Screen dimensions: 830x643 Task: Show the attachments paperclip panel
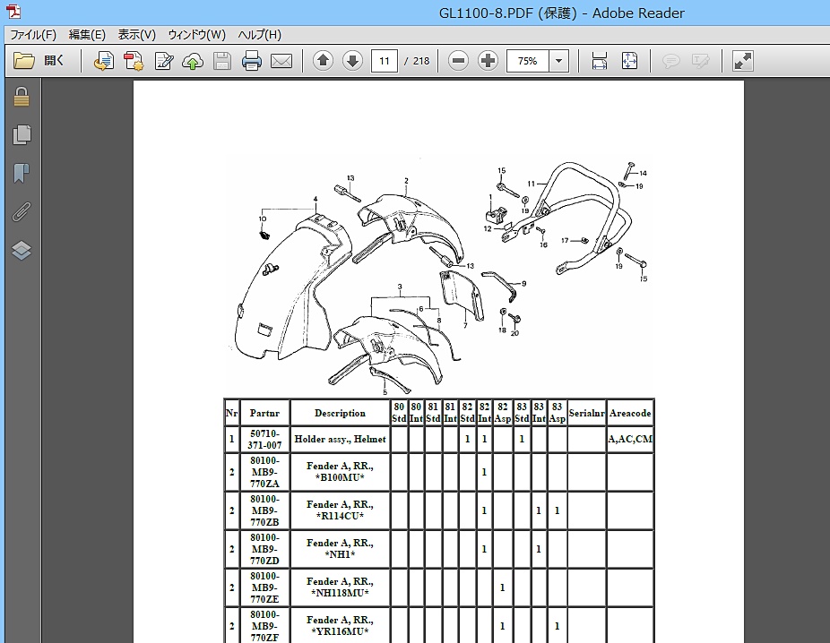point(22,212)
